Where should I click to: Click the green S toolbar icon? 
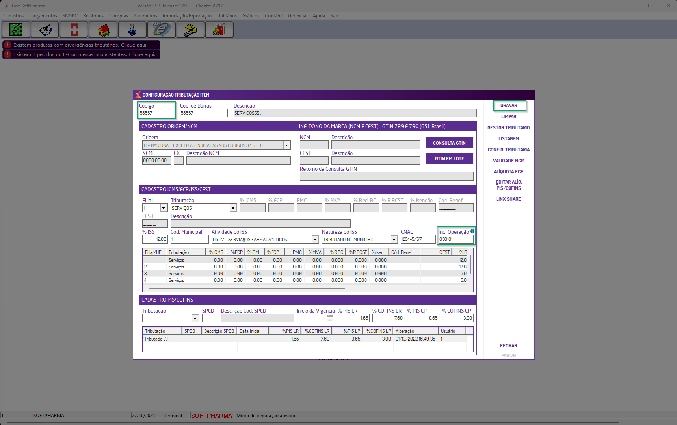click(16, 30)
